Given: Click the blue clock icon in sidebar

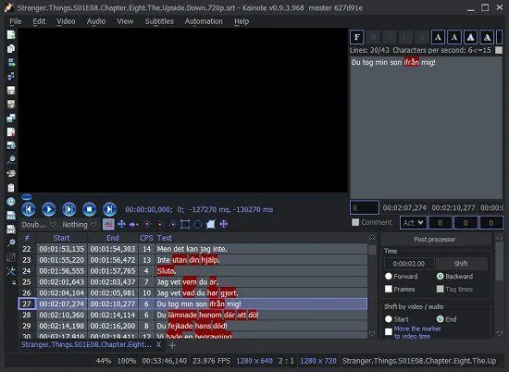Looking at the screenshot, I should click(x=11, y=201).
